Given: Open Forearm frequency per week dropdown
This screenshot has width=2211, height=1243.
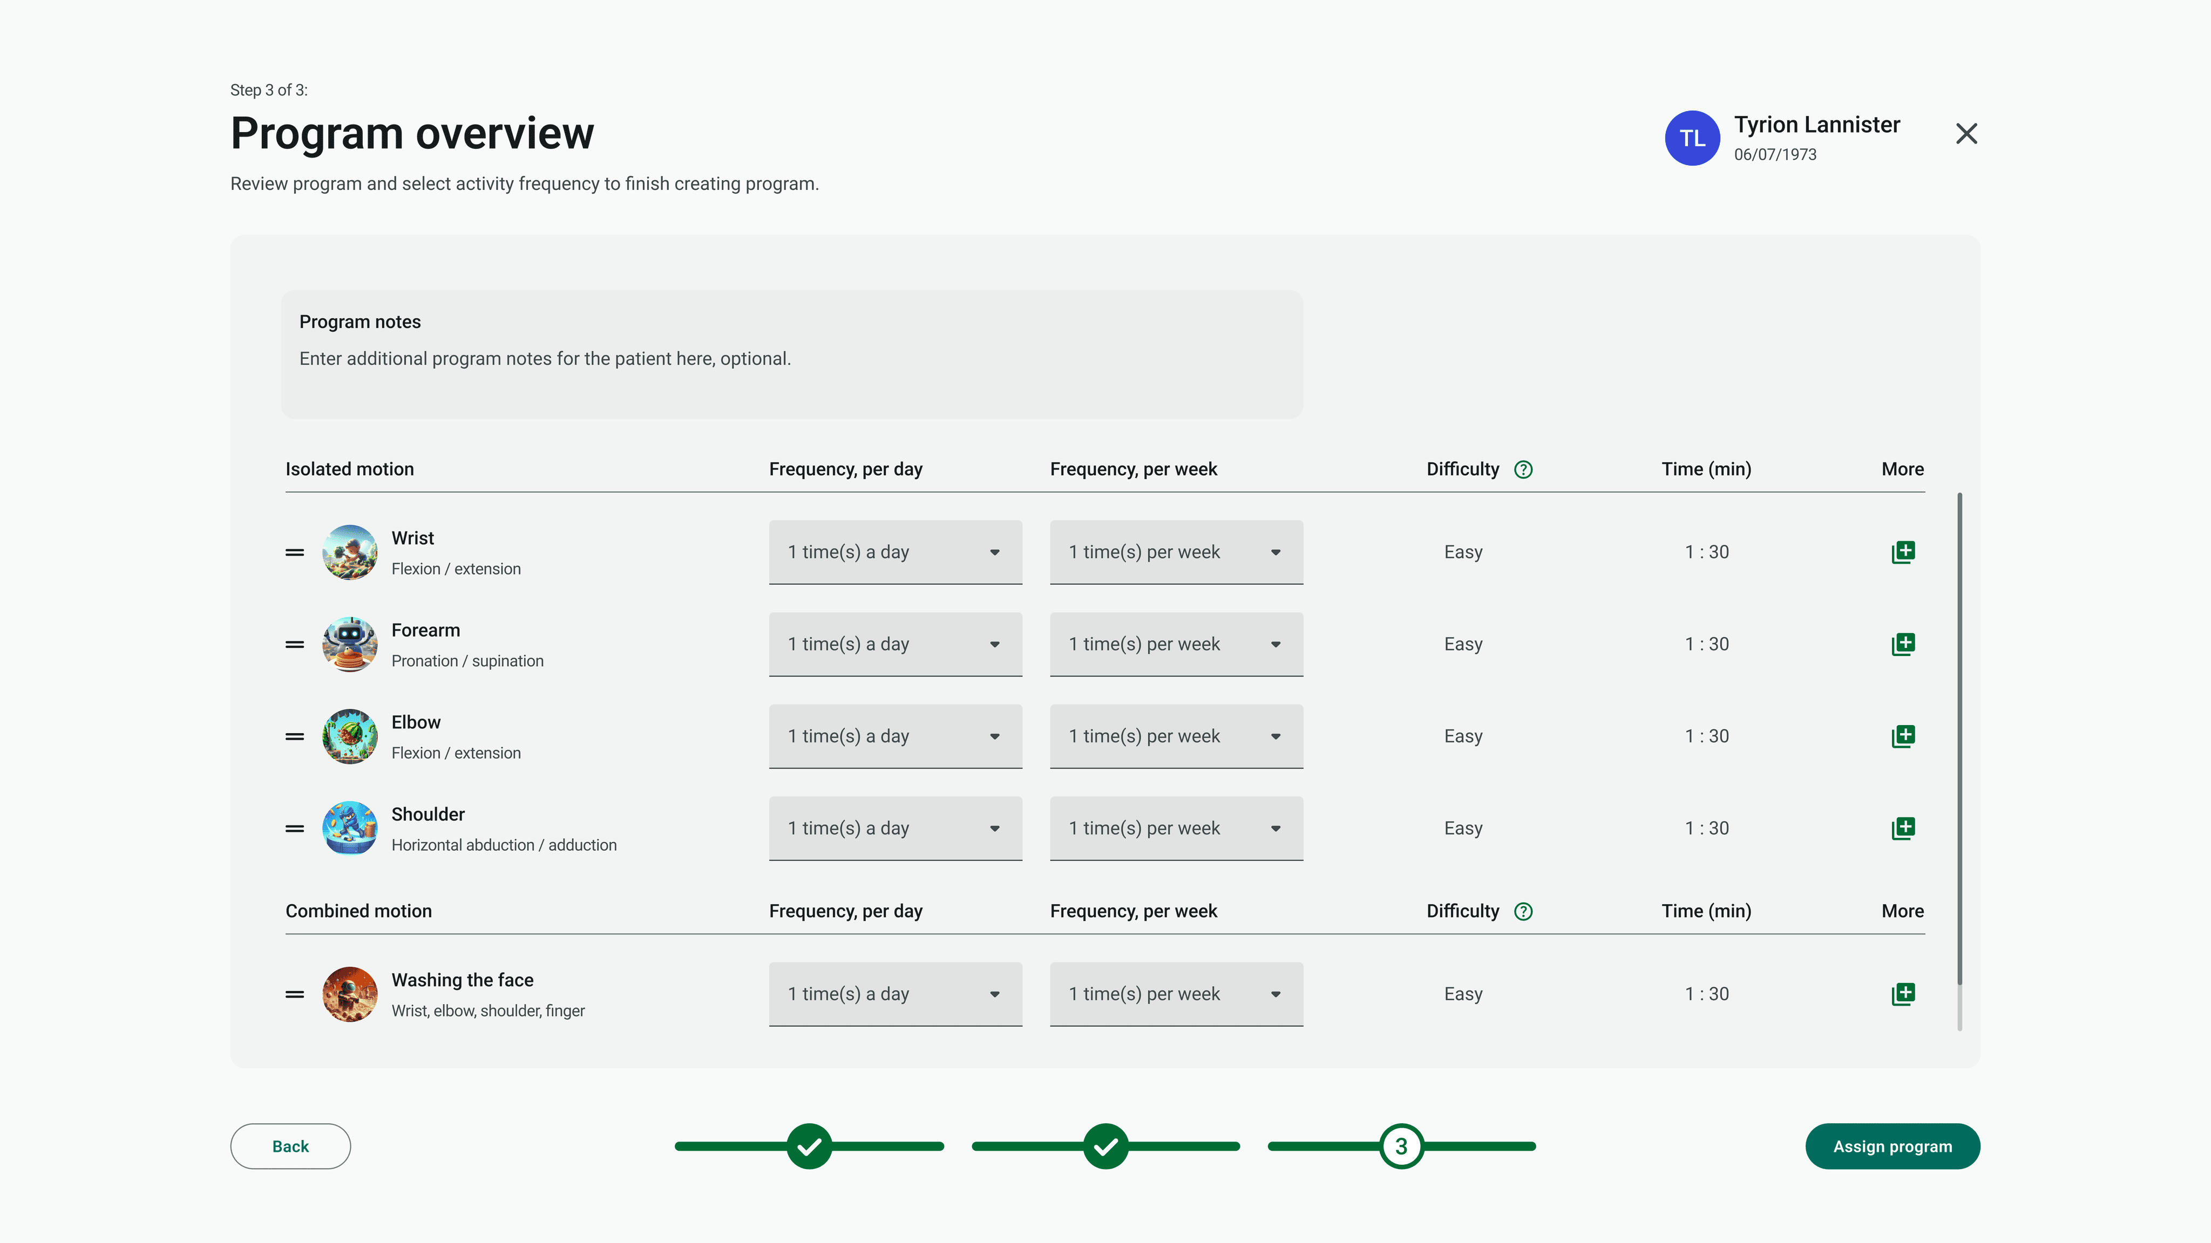Looking at the screenshot, I should point(1175,644).
